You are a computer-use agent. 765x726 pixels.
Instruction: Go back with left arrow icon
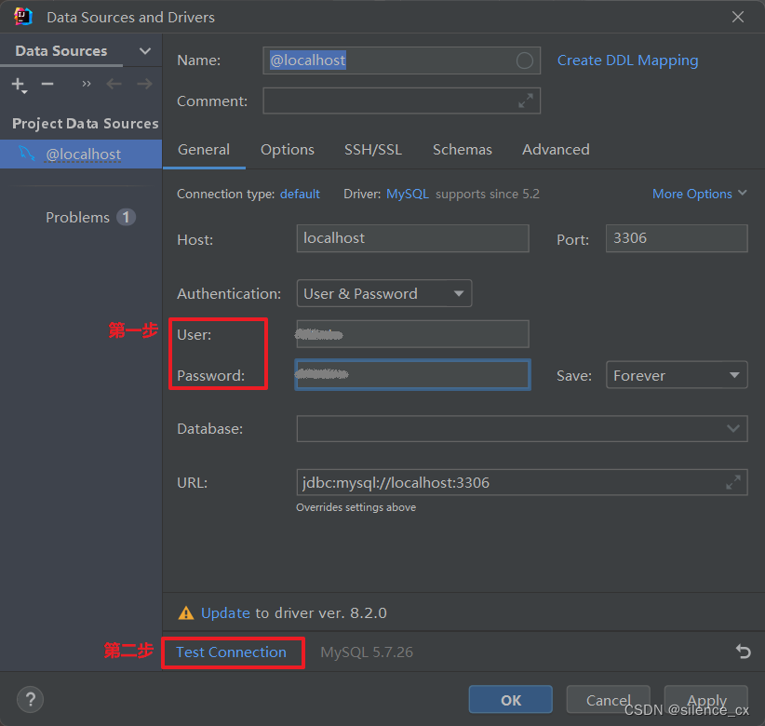tap(114, 85)
